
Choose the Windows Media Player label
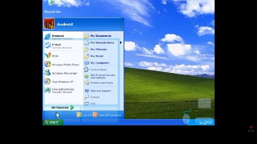65,65
